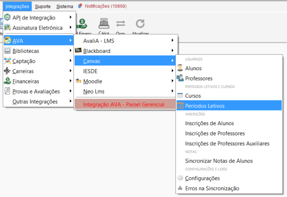Click the Moodle icon

click(x=78, y=80)
